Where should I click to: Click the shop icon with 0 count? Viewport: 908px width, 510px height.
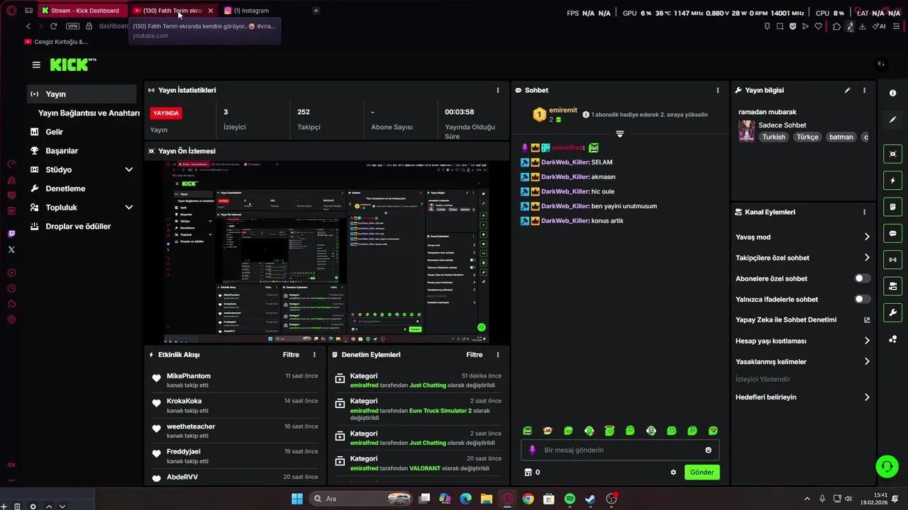click(x=528, y=472)
